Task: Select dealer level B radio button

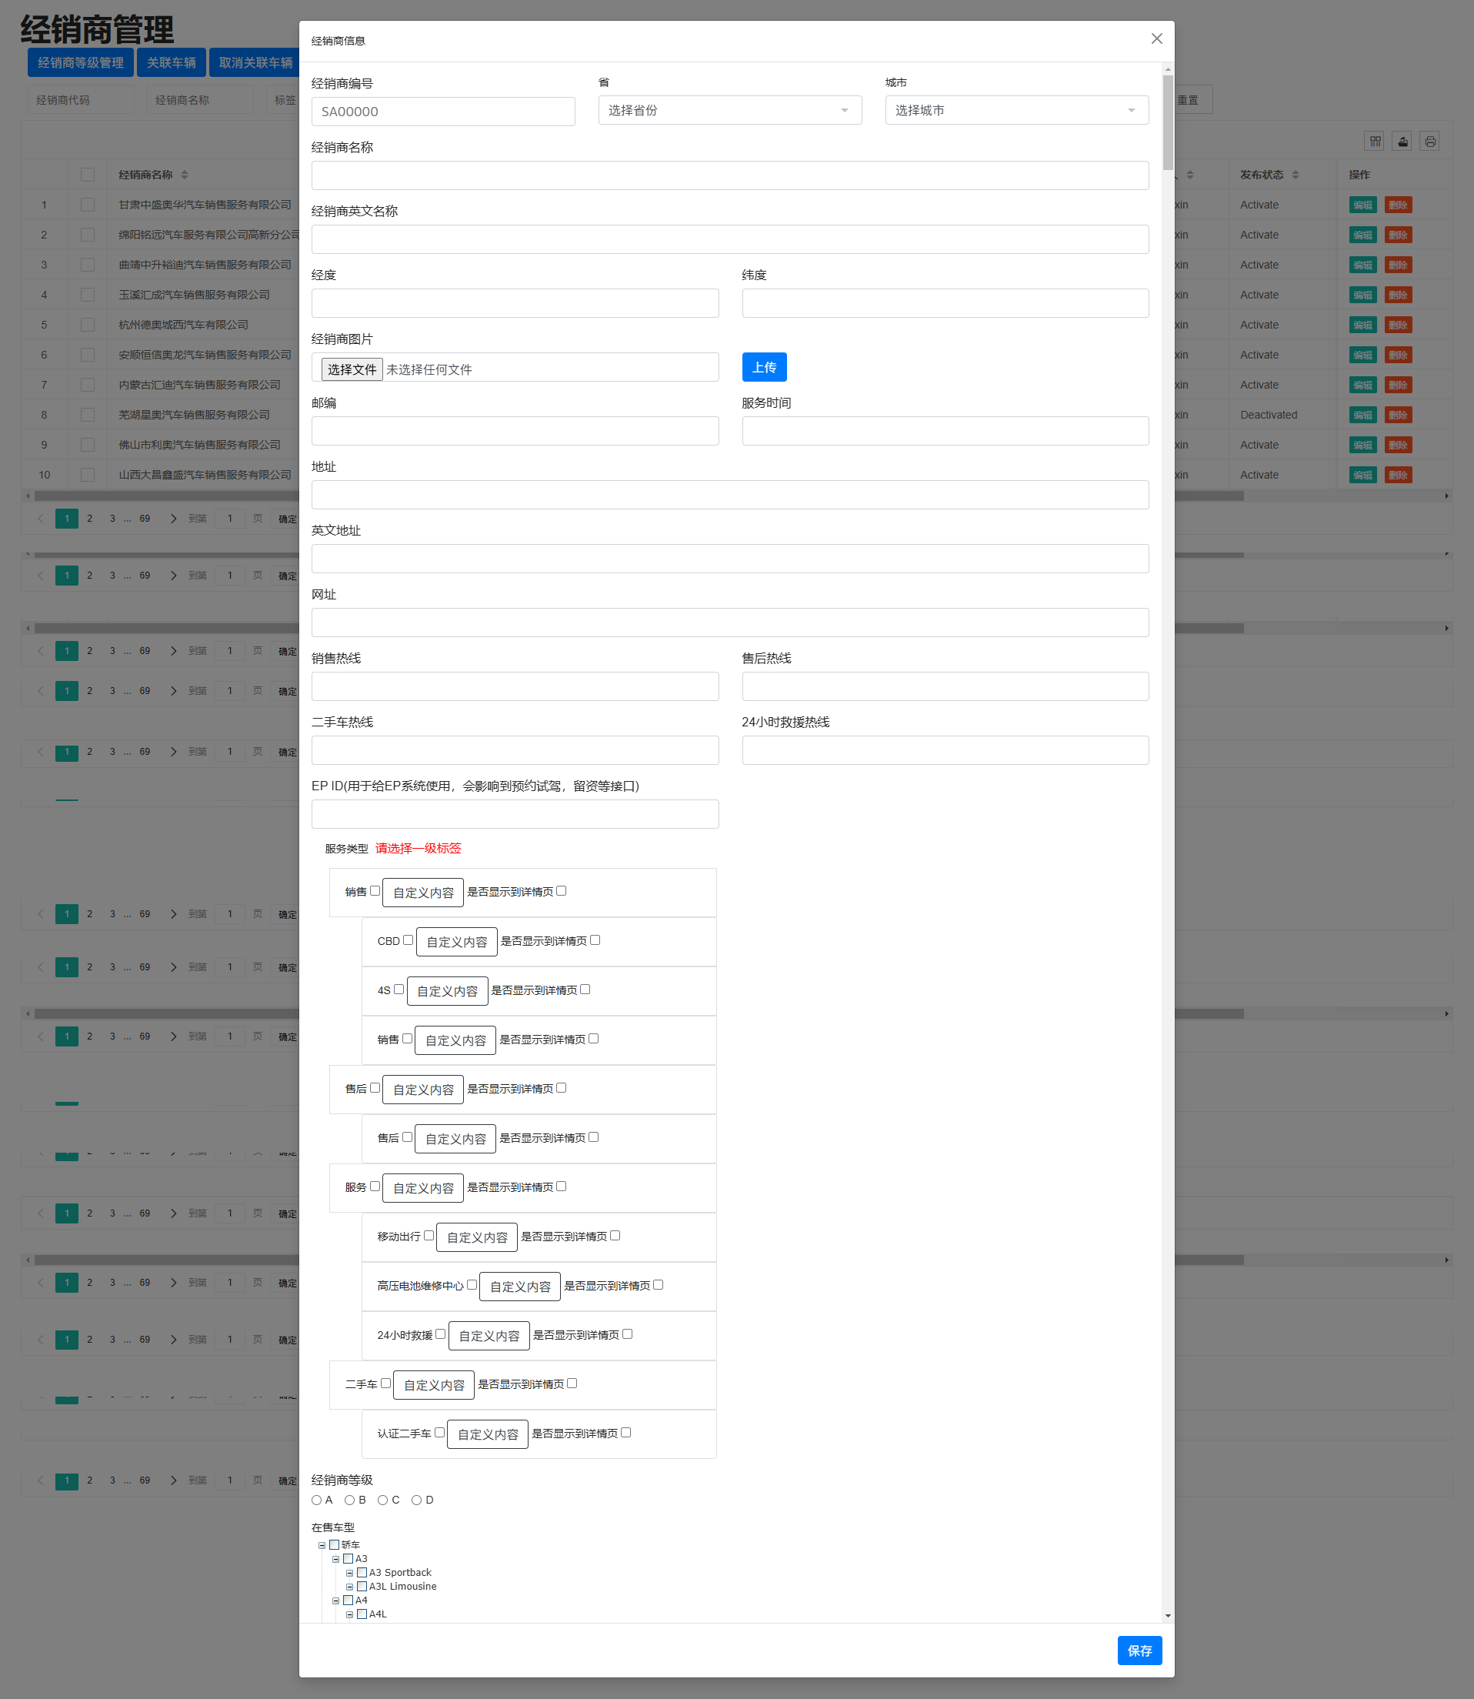Action: pyautogui.click(x=349, y=1500)
